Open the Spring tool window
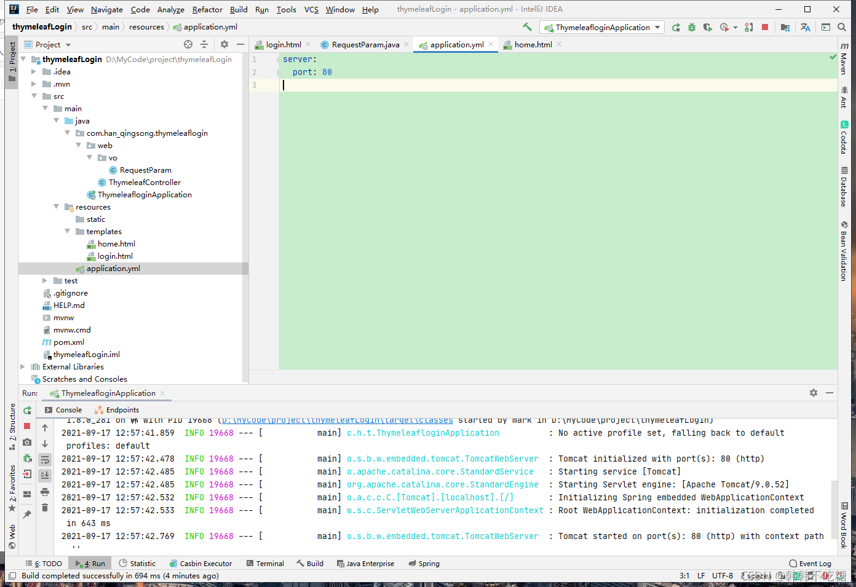Screen dimensions: 856x587 coord(424,564)
